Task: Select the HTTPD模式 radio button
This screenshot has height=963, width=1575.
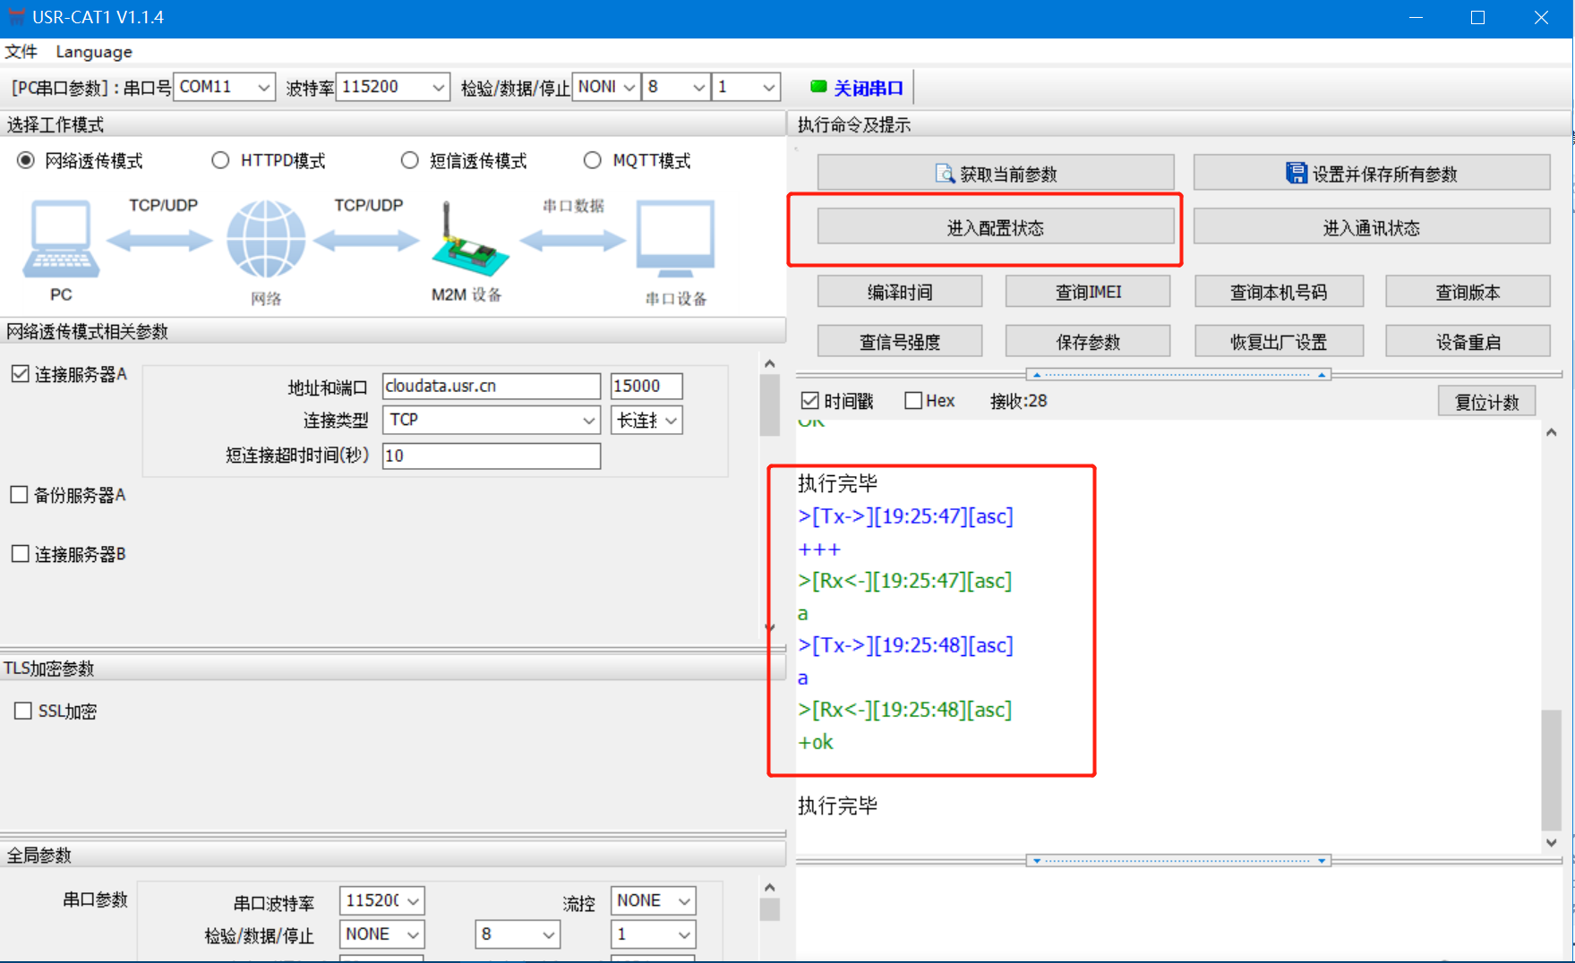Action: 220,160
